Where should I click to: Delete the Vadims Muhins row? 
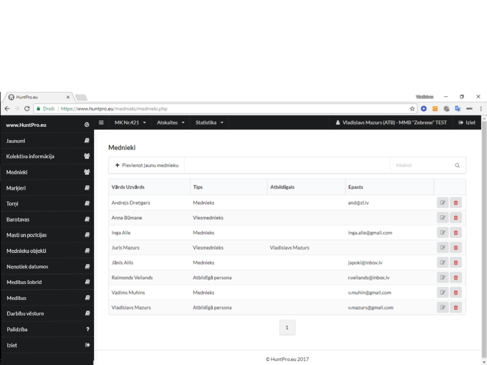click(456, 293)
